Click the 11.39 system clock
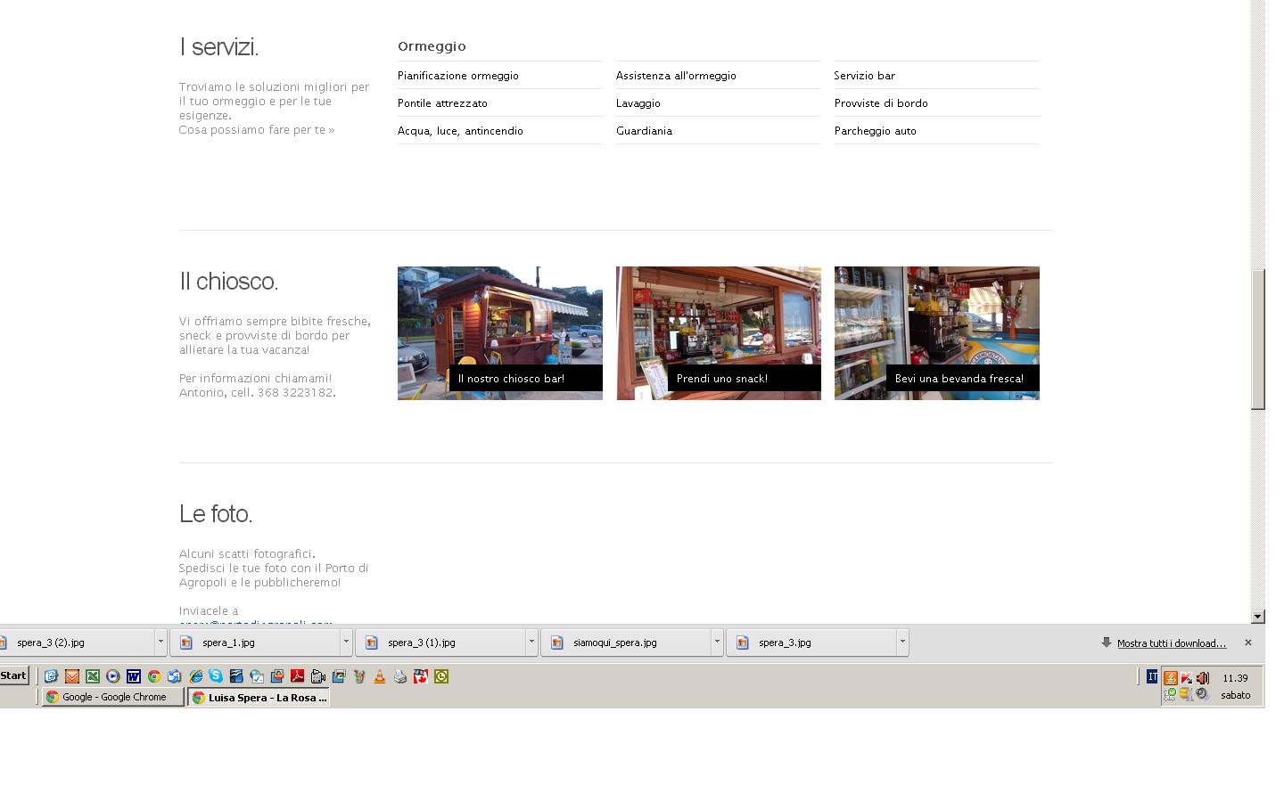Image resolution: width=1284 pixels, height=802 pixels. pyautogui.click(x=1236, y=678)
